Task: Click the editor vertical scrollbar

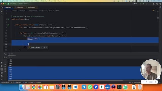Action: pyautogui.click(x=158, y=16)
